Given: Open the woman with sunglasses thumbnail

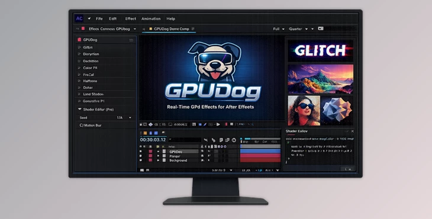Looking at the screenshot, I should pyautogui.click(x=304, y=111).
